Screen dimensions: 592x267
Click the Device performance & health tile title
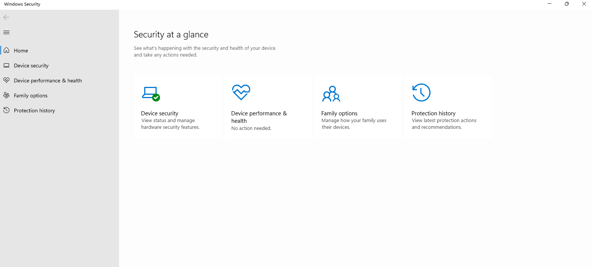[x=259, y=113]
